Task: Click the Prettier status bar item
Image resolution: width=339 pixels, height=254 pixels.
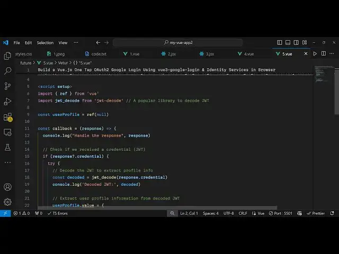Action: point(316,213)
